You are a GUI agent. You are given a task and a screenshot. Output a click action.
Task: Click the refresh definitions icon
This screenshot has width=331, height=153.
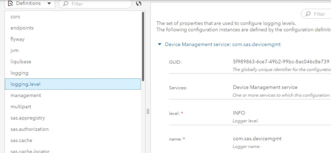pyautogui.click(x=139, y=3)
